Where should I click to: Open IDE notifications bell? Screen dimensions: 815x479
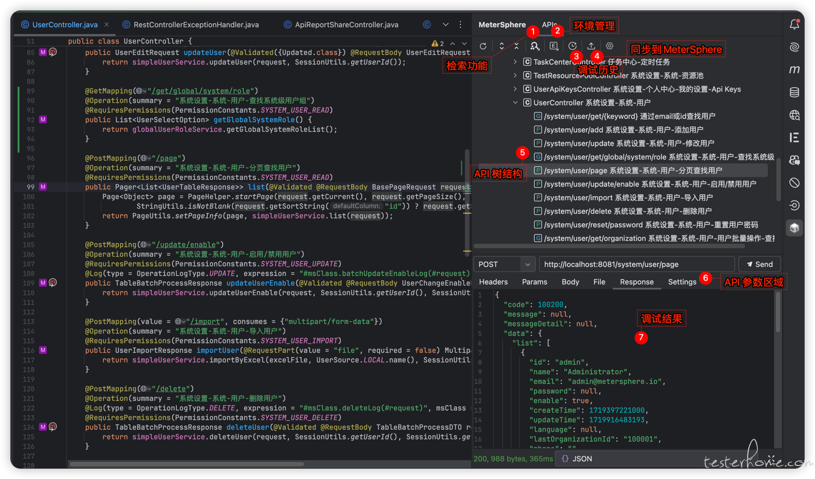click(x=795, y=24)
